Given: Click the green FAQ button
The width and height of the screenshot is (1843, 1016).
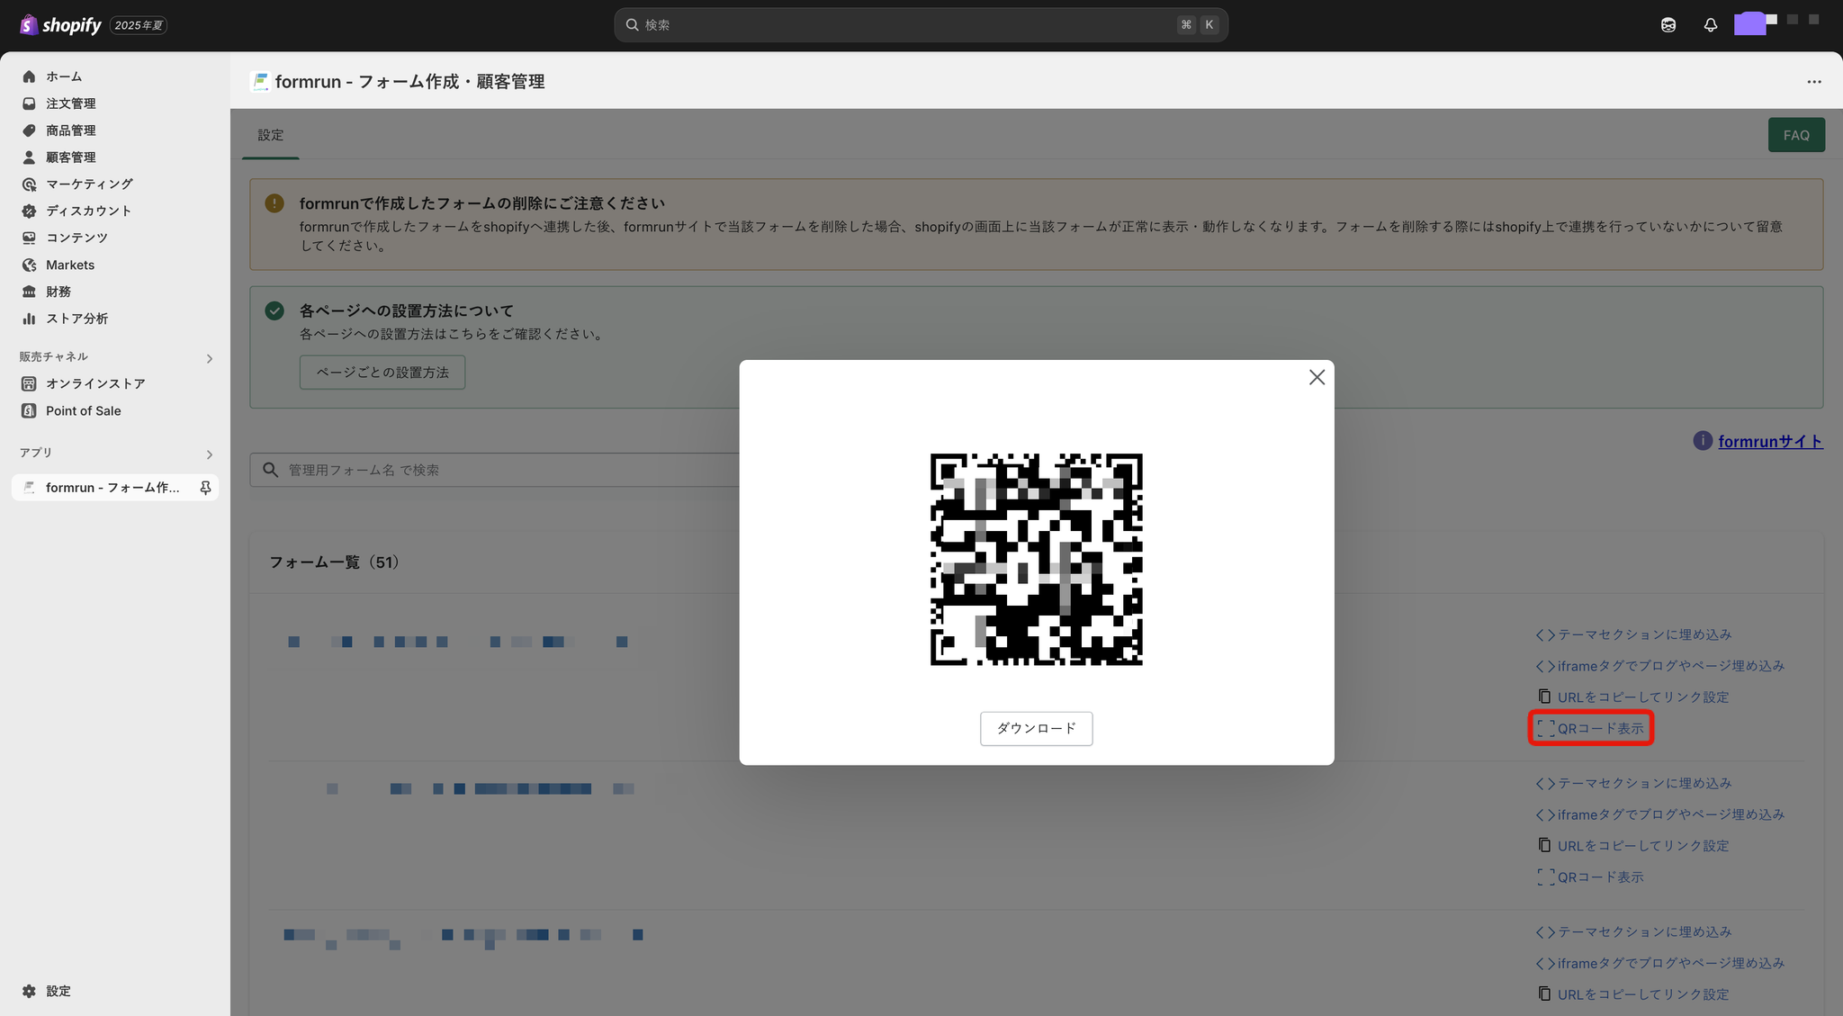Looking at the screenshot, I should coord(1796,135).
